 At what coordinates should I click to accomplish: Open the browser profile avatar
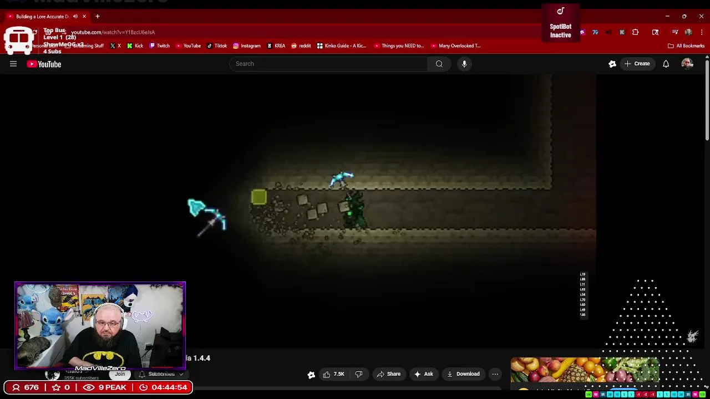688,32
